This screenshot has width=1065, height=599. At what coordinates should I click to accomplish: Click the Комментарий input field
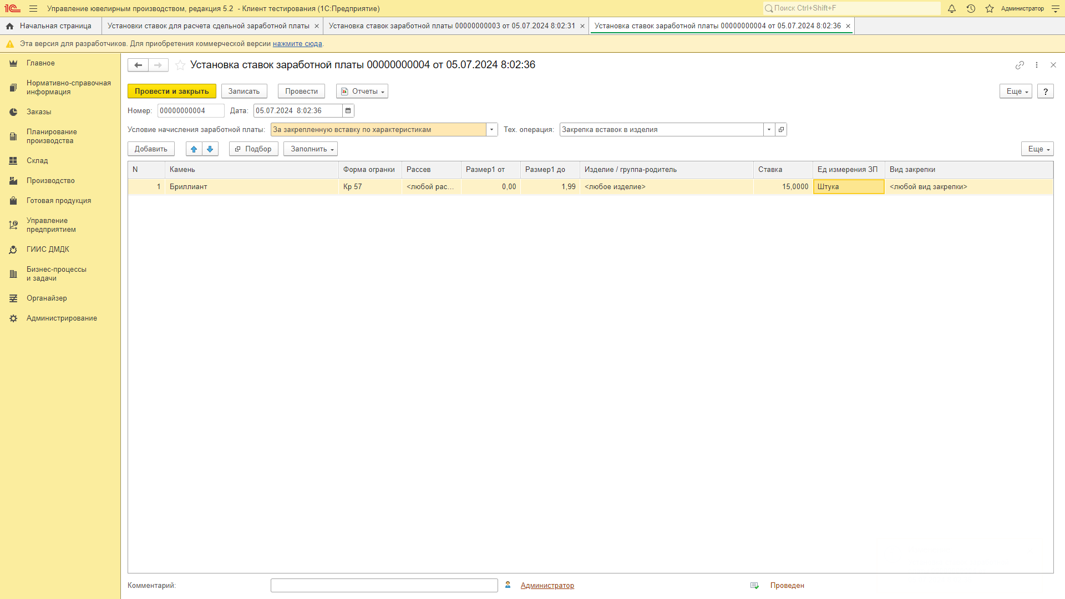click(384, 586)
